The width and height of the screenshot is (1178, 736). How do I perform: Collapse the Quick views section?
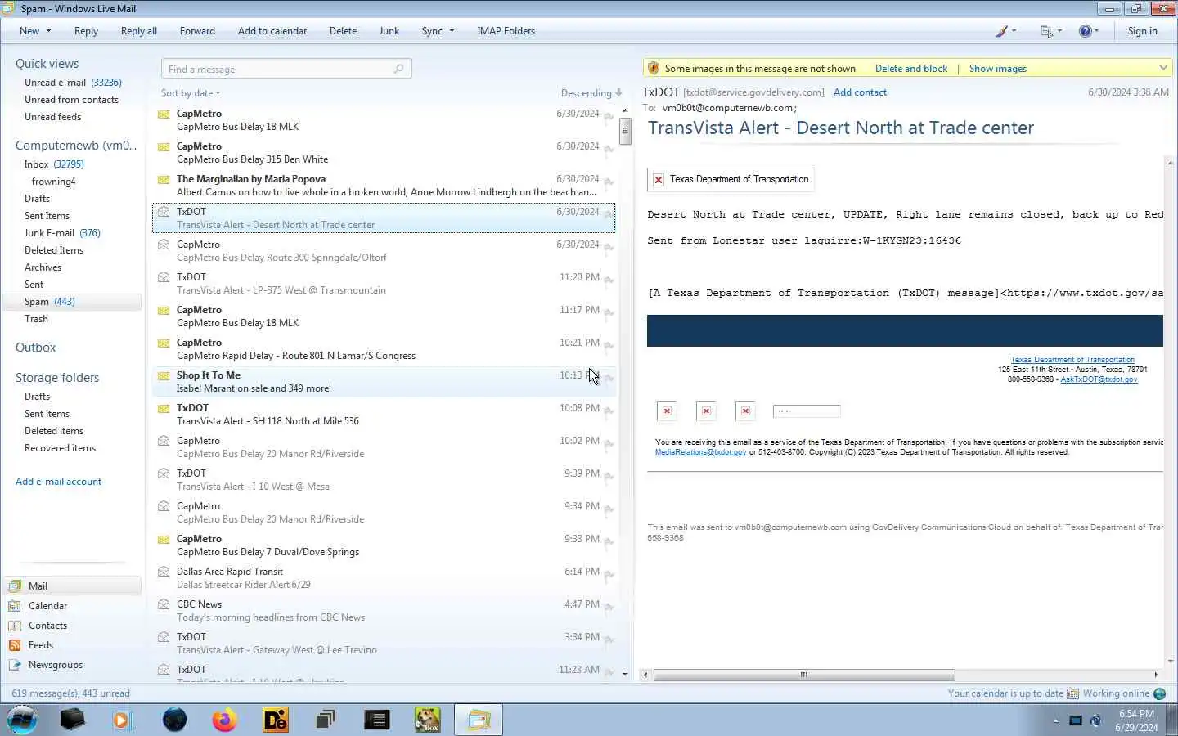click(x=47, y=64)
